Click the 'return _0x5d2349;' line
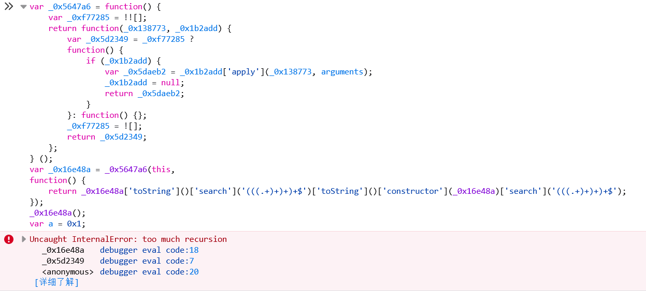 coord(107,137)
